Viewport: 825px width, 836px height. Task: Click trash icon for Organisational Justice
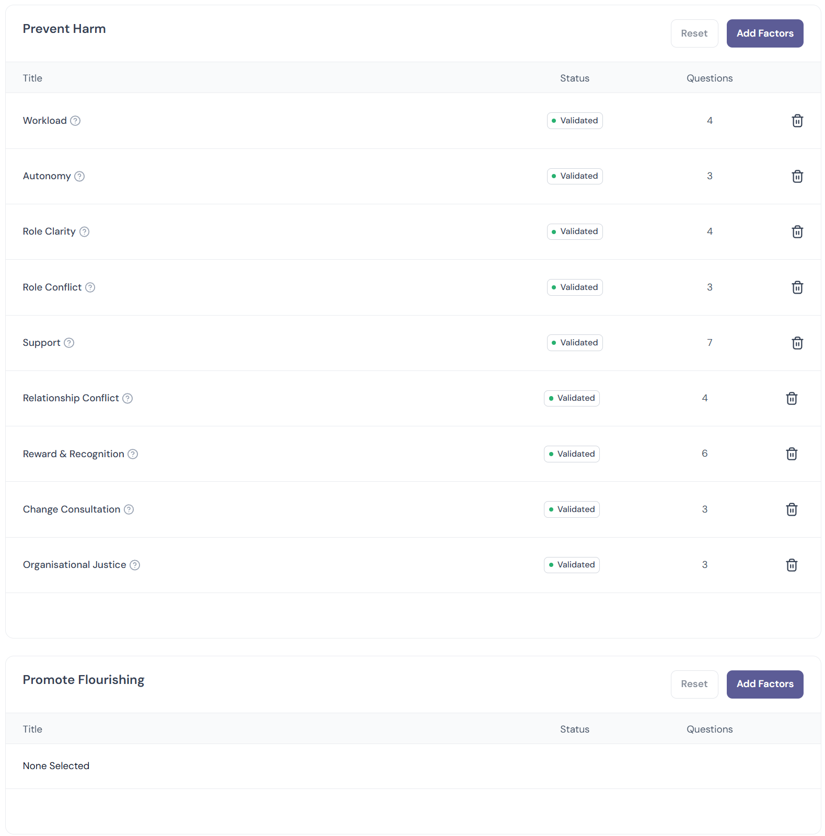(792, 565)
